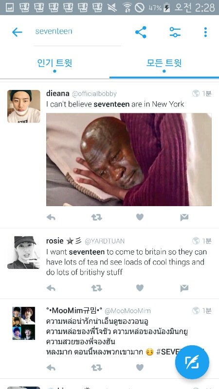Send dieana's tweet via direct message

184,217
